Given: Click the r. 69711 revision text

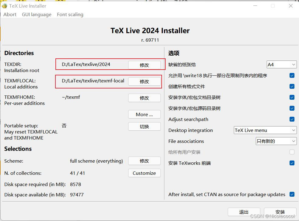Looking at the screenshot, I should click(150, 40).
